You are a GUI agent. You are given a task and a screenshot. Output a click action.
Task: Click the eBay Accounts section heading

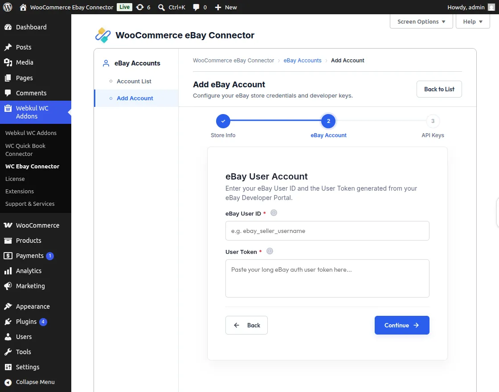click(137, 63)
